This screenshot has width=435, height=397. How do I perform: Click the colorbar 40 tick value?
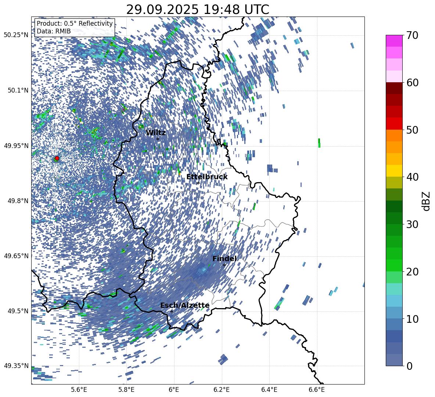click(412, 177)
